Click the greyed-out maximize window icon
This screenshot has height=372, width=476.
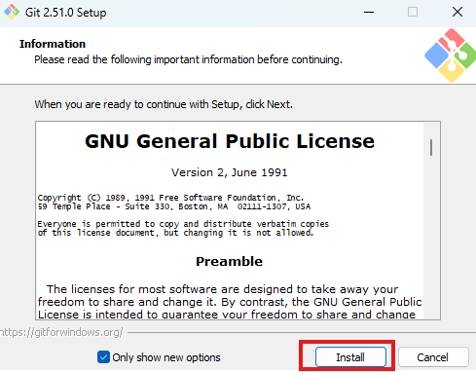pyautogui.click(x=413, y=13)
